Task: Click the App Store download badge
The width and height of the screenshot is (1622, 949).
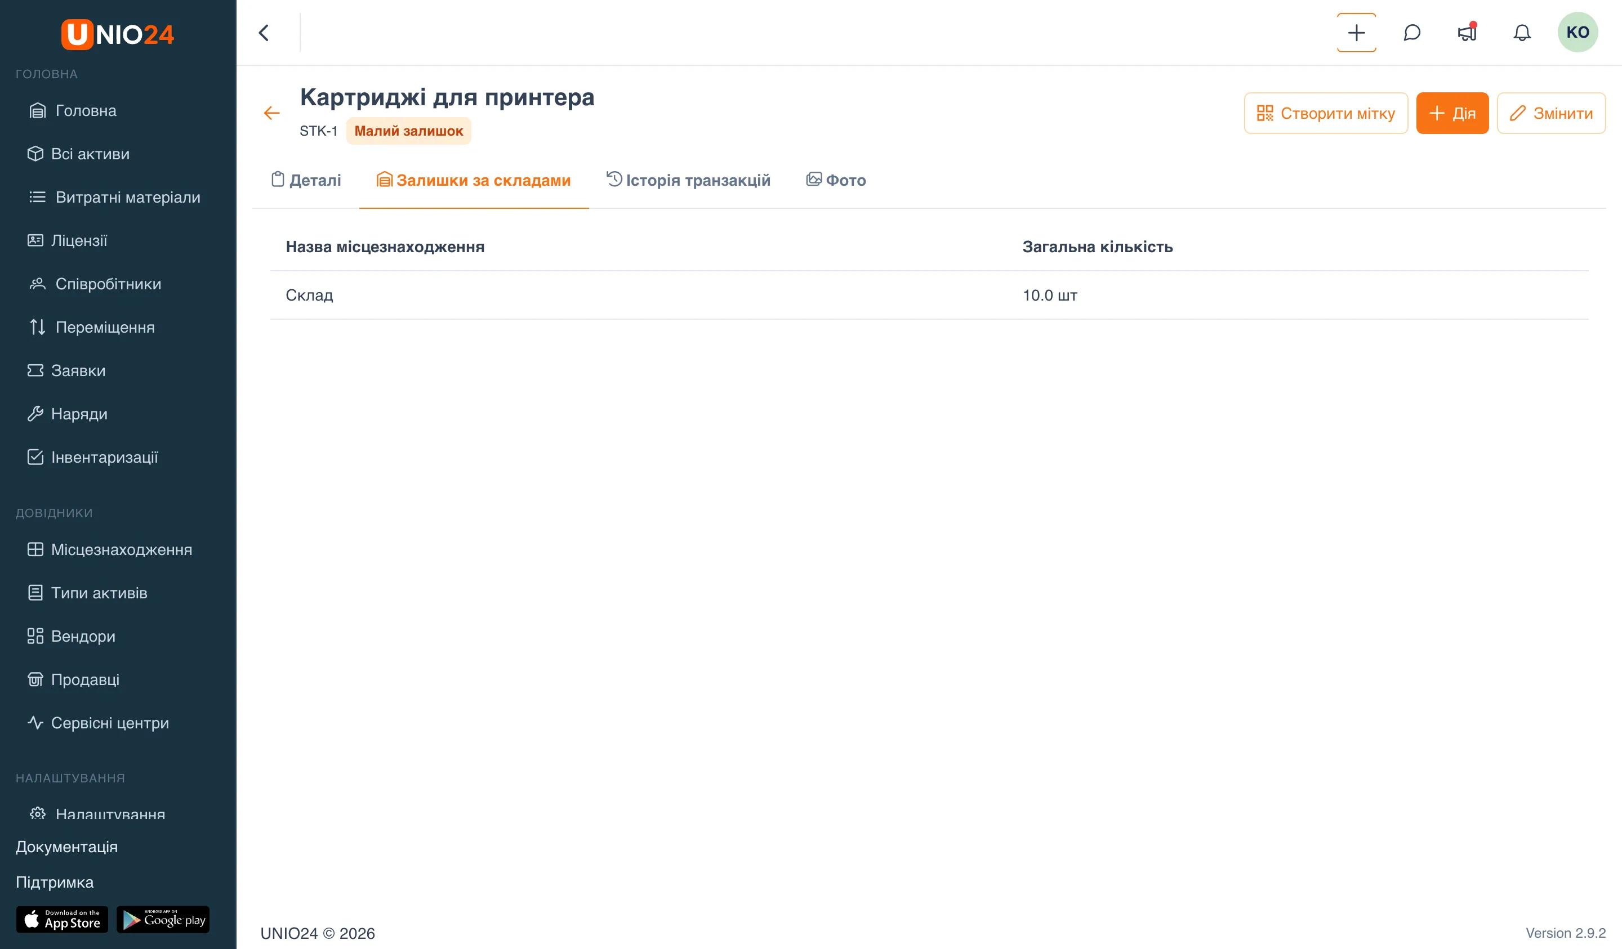Action: tap(63, 919)
